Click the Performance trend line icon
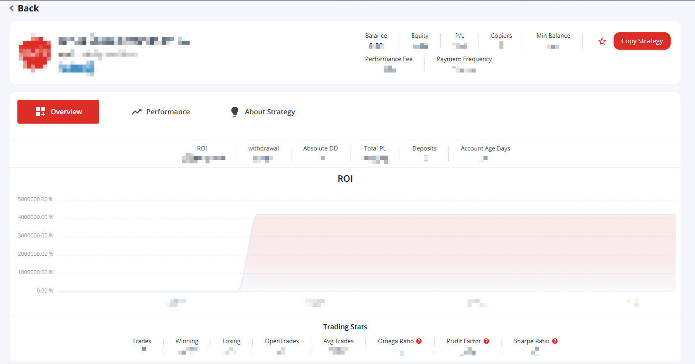695x364 pixels. [137, 112]
